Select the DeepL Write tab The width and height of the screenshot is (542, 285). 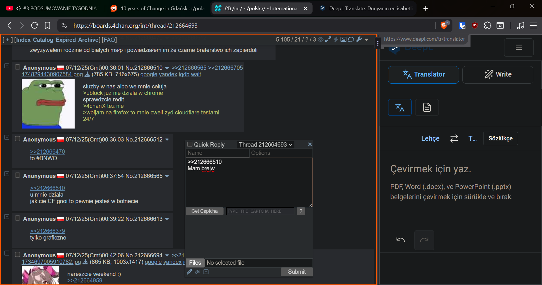coord(498,75)
